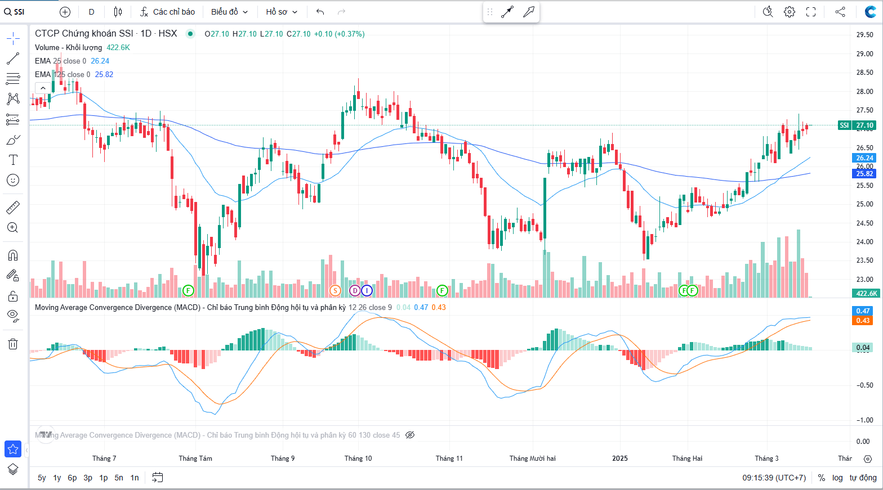Lock all drawing tools

coord(13,296)
